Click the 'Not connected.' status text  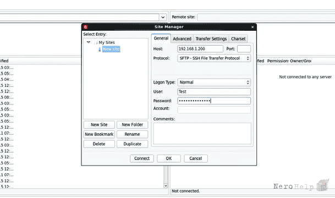pyautogui.click(x=186, y=191)
